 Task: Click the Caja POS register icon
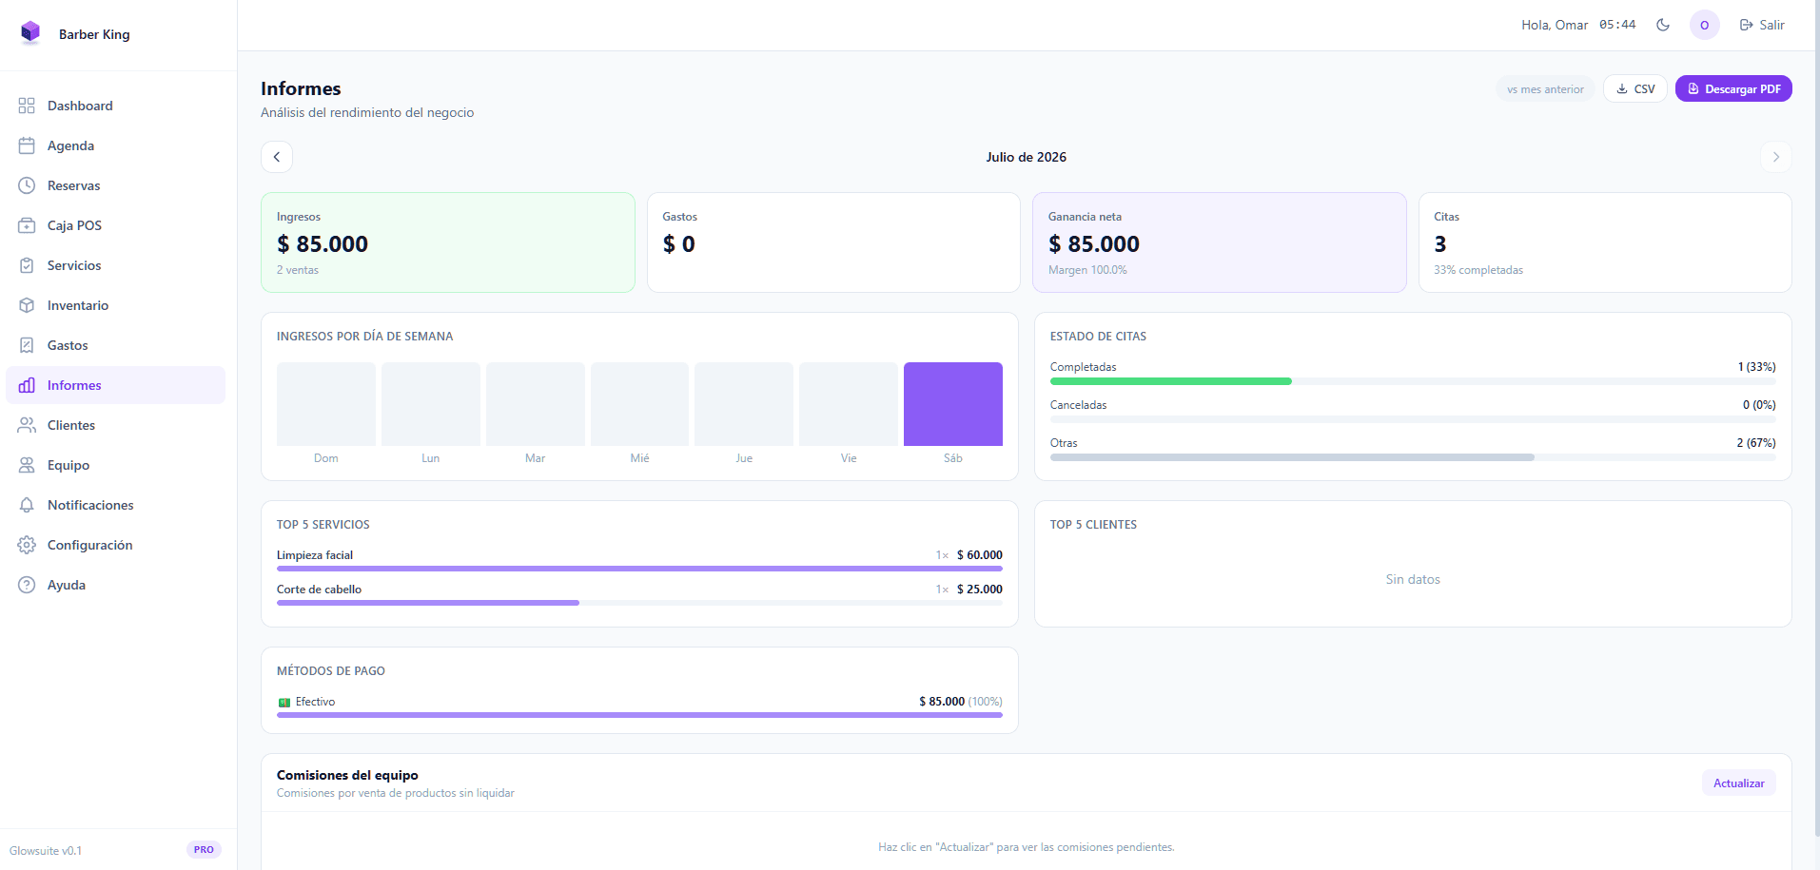[27, 225]
